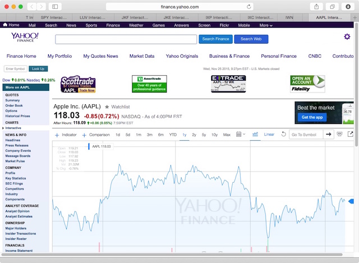Click the Safari address bar
The height and width of the screenshot is (263, 359).
(179, 7)
